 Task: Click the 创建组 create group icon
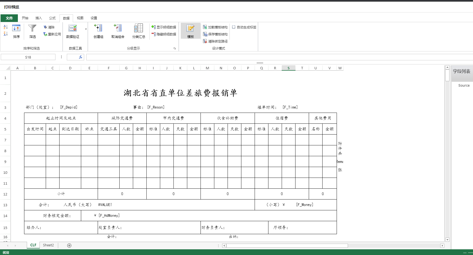pos(98,31)
